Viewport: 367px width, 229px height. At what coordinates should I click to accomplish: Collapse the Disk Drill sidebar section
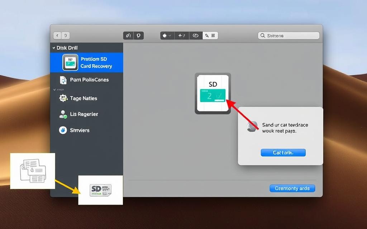(x=54, y=48)
